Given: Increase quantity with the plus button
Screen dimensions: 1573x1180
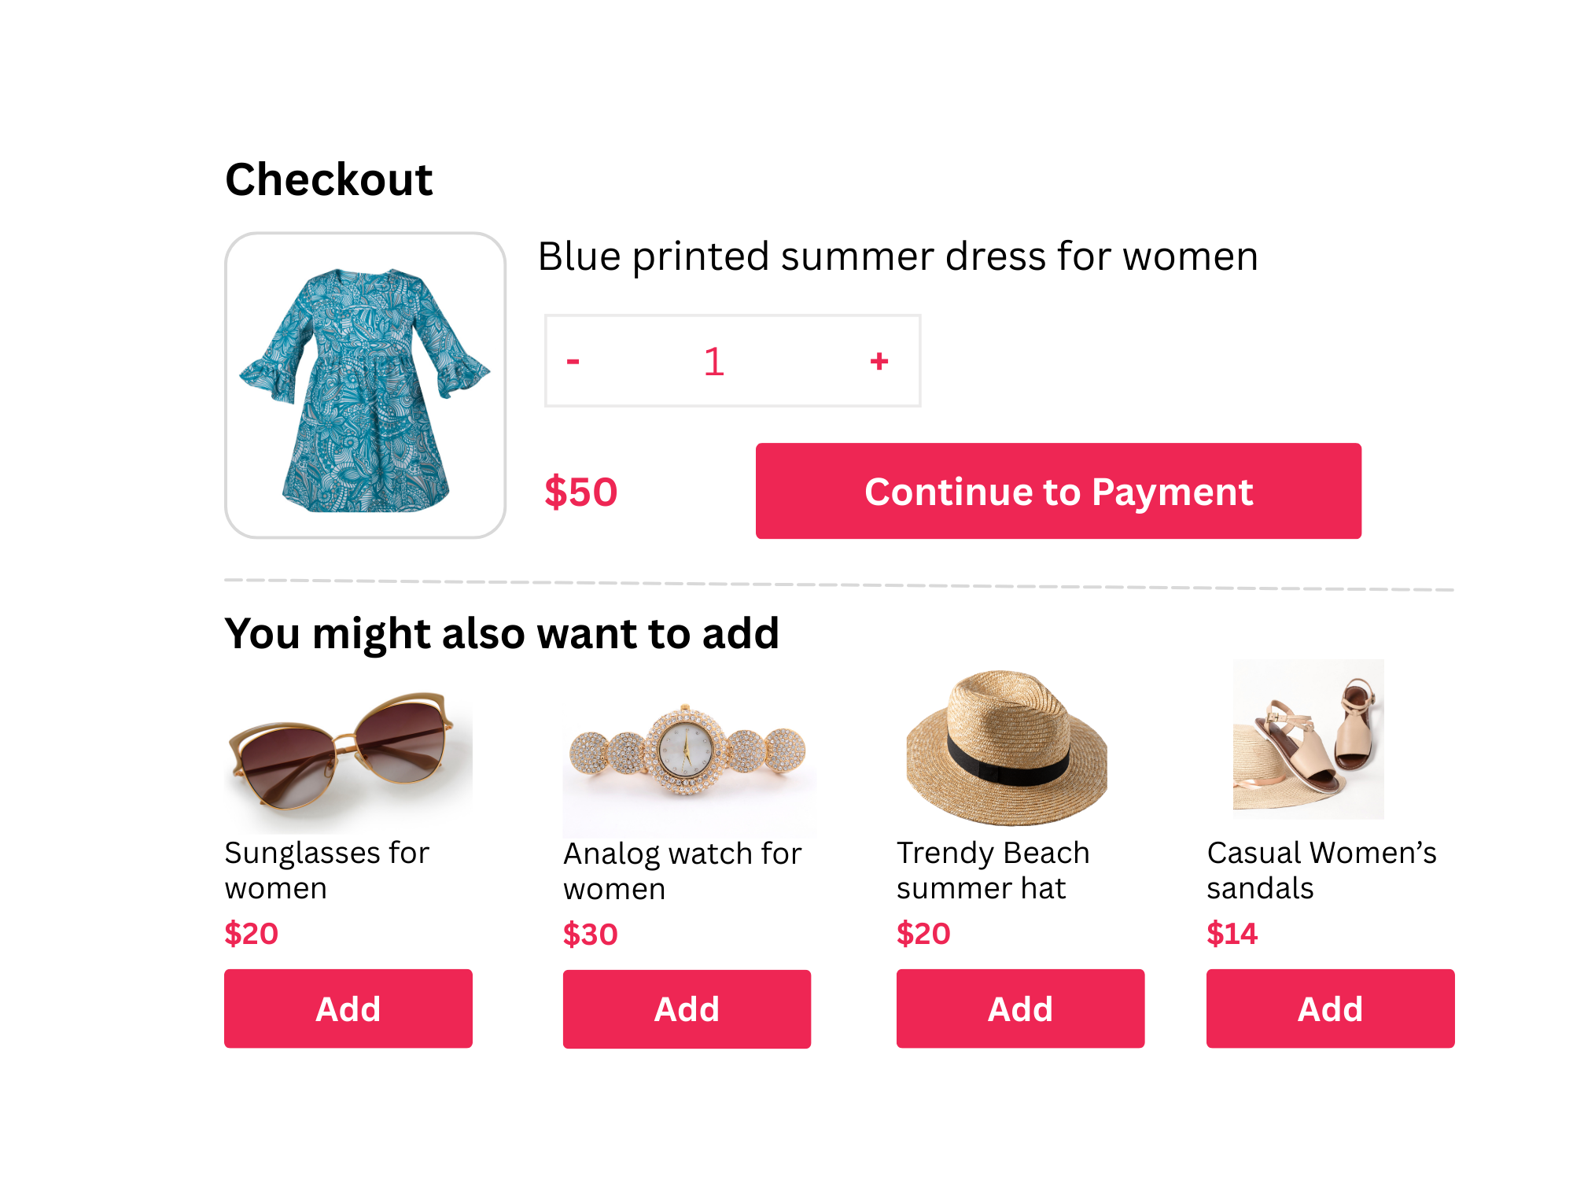Looking at the screenshot, I should click(879, 362).
